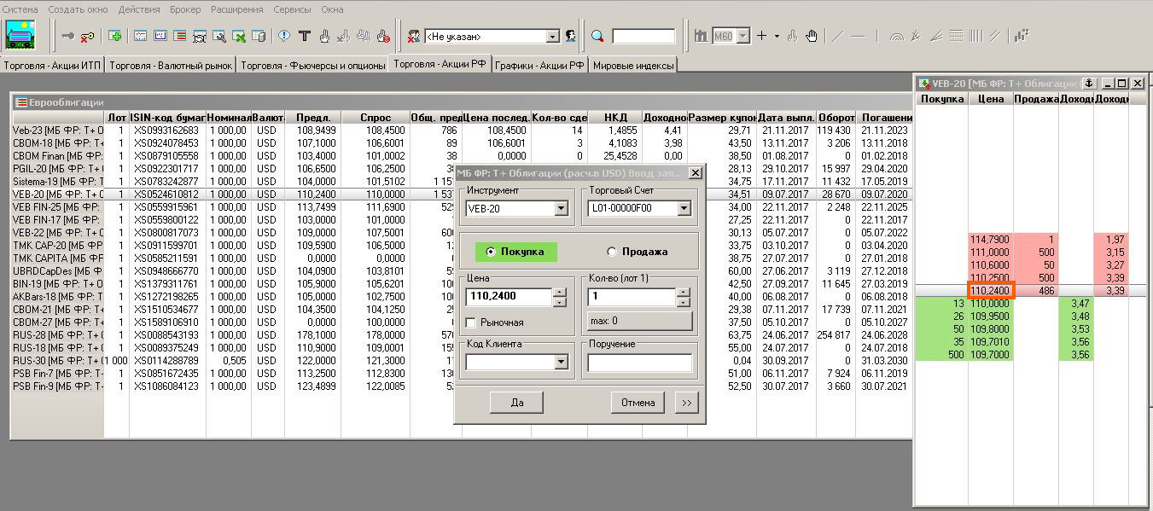Click the Поручение input field
This screenshot has width=1153, height=511.
click(639, 363)
